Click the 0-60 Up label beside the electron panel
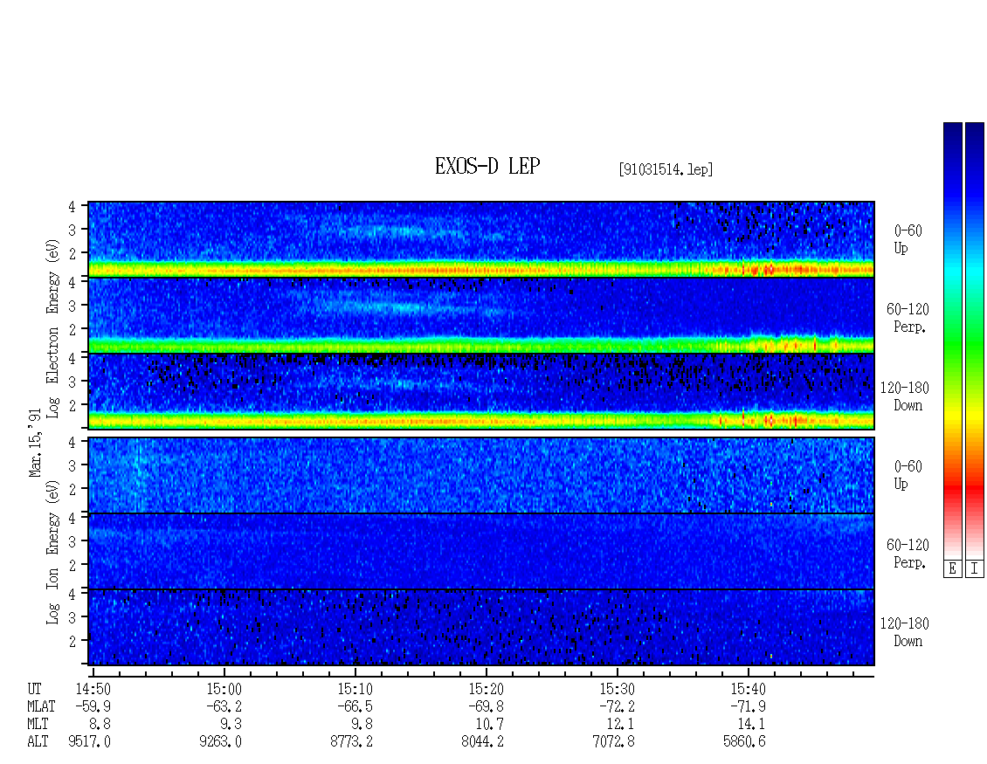This screenshot has height=764, width=987. [x=908, y=240]
